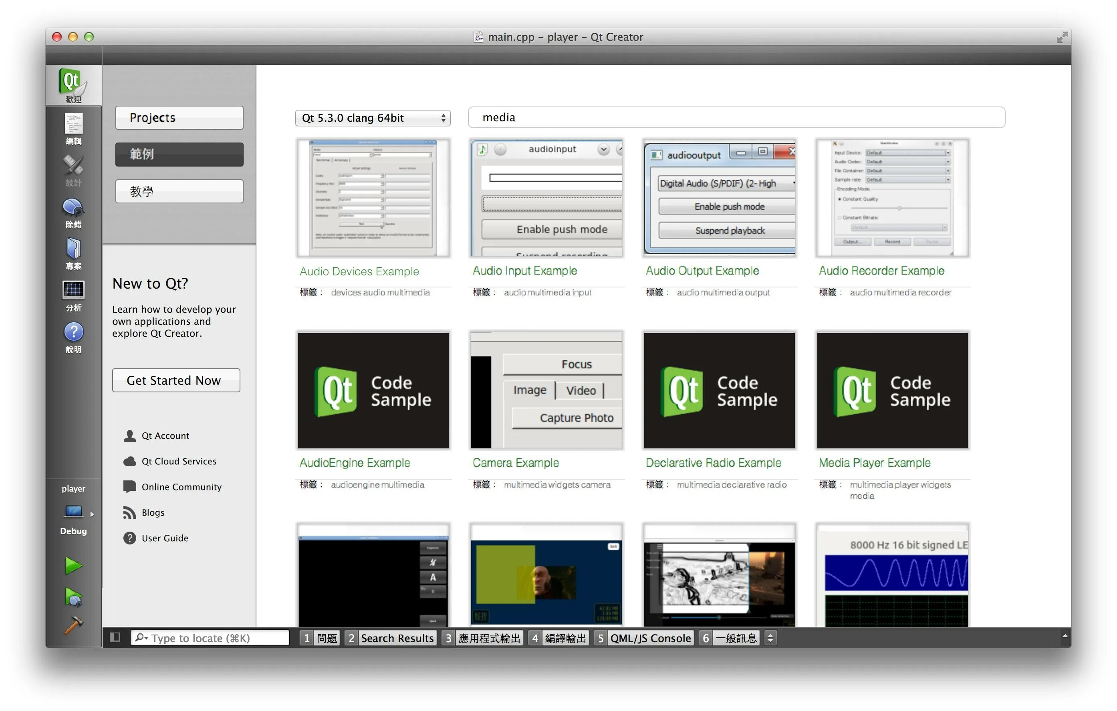Open the Qt Cloud Services link

click(179, 461)
